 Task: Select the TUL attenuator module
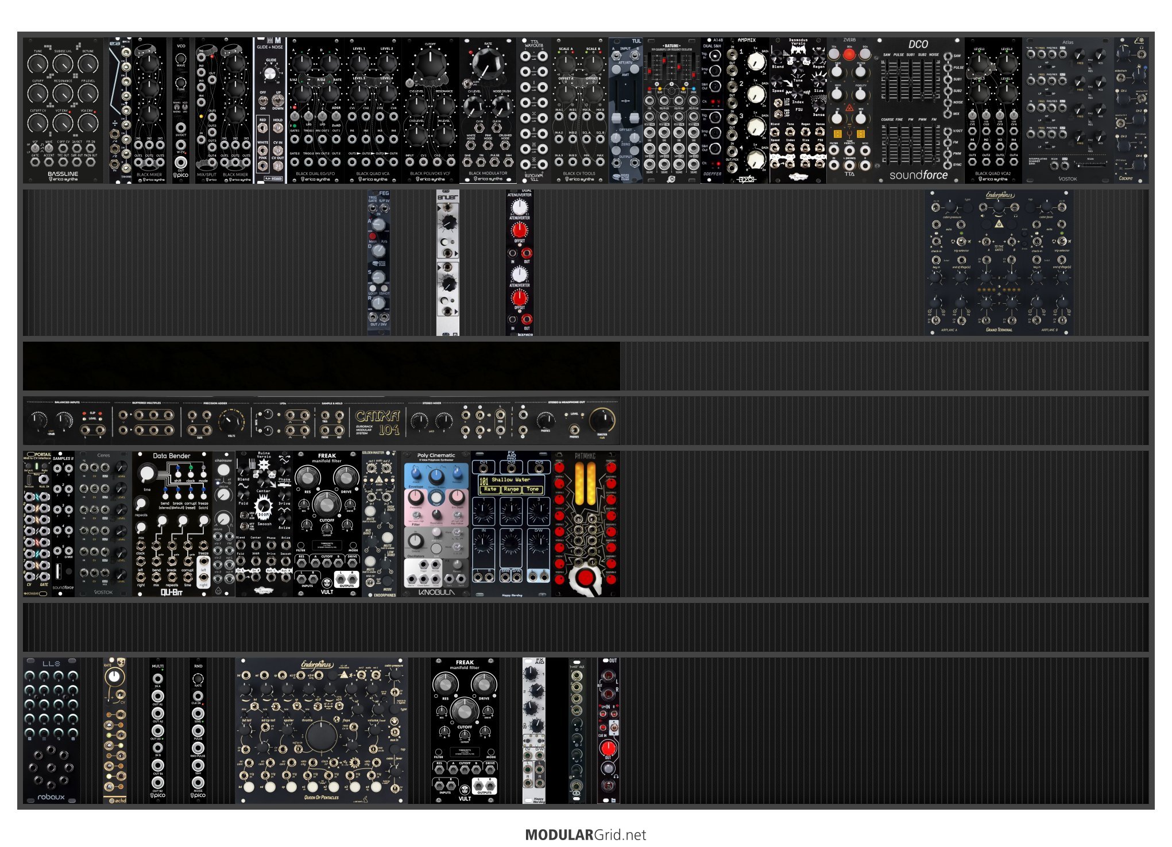pos(626,111)
